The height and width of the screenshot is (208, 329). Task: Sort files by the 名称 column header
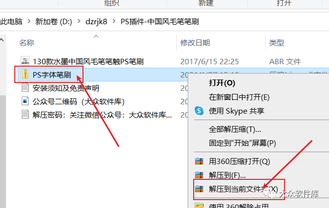27,42
